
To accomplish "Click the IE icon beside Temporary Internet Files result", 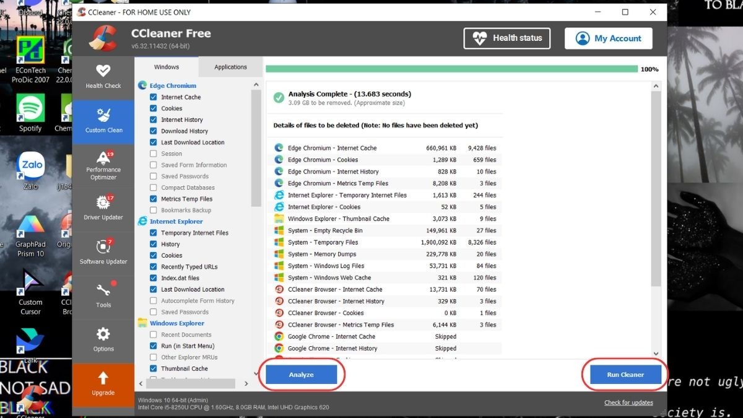I will [279, 195].
